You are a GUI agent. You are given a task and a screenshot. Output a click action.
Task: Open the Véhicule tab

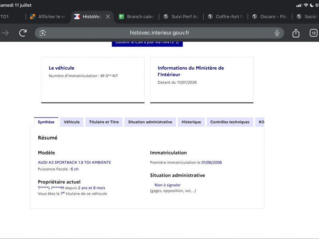(72, 122)
